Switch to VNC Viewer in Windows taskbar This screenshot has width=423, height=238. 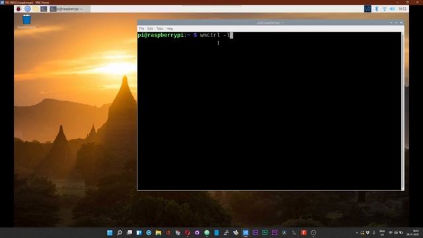click(x=245, y=233)
